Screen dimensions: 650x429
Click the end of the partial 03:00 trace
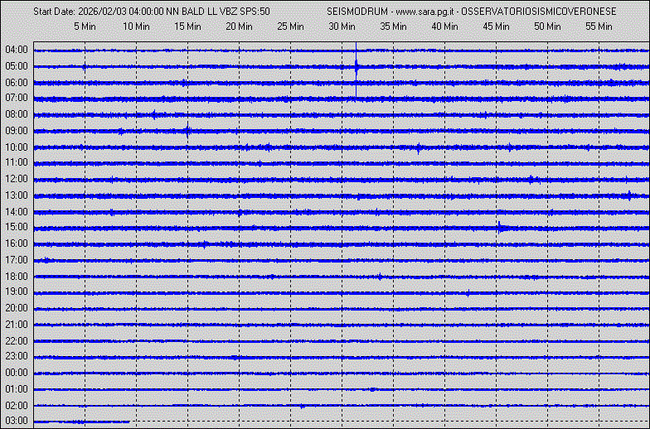click(129, 422)
